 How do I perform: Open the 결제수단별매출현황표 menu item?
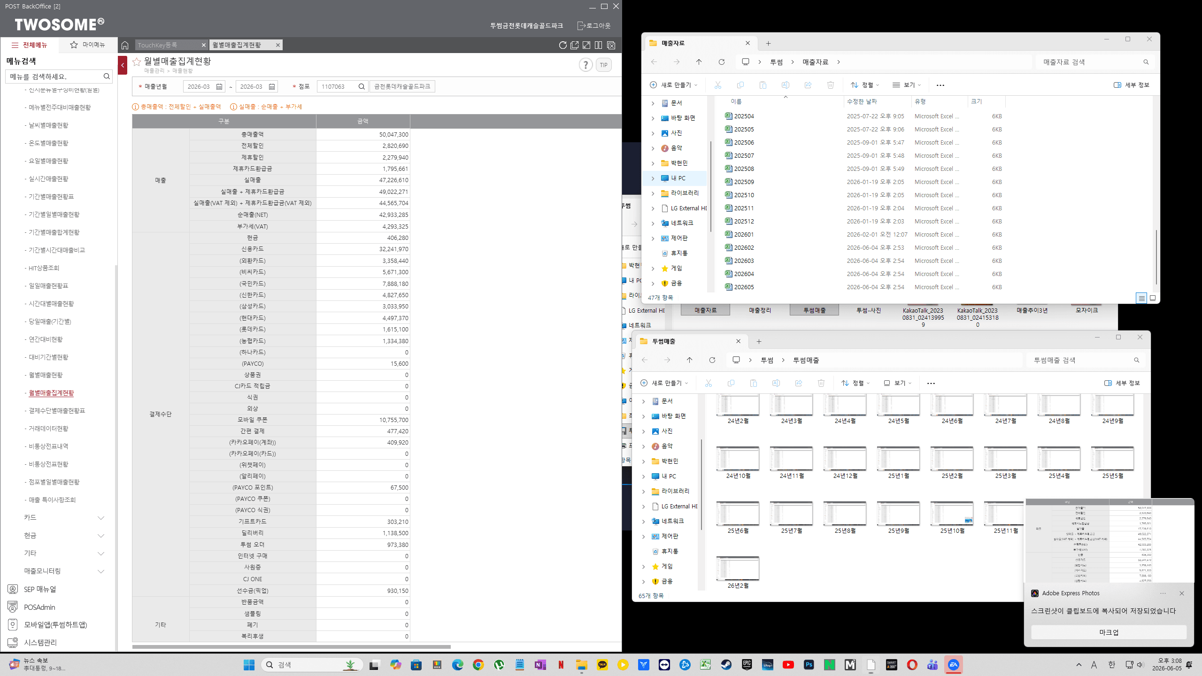[x=57, y=411]
